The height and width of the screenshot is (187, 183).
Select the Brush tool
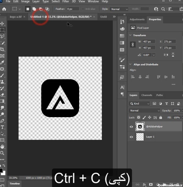(x=2, y=76)
